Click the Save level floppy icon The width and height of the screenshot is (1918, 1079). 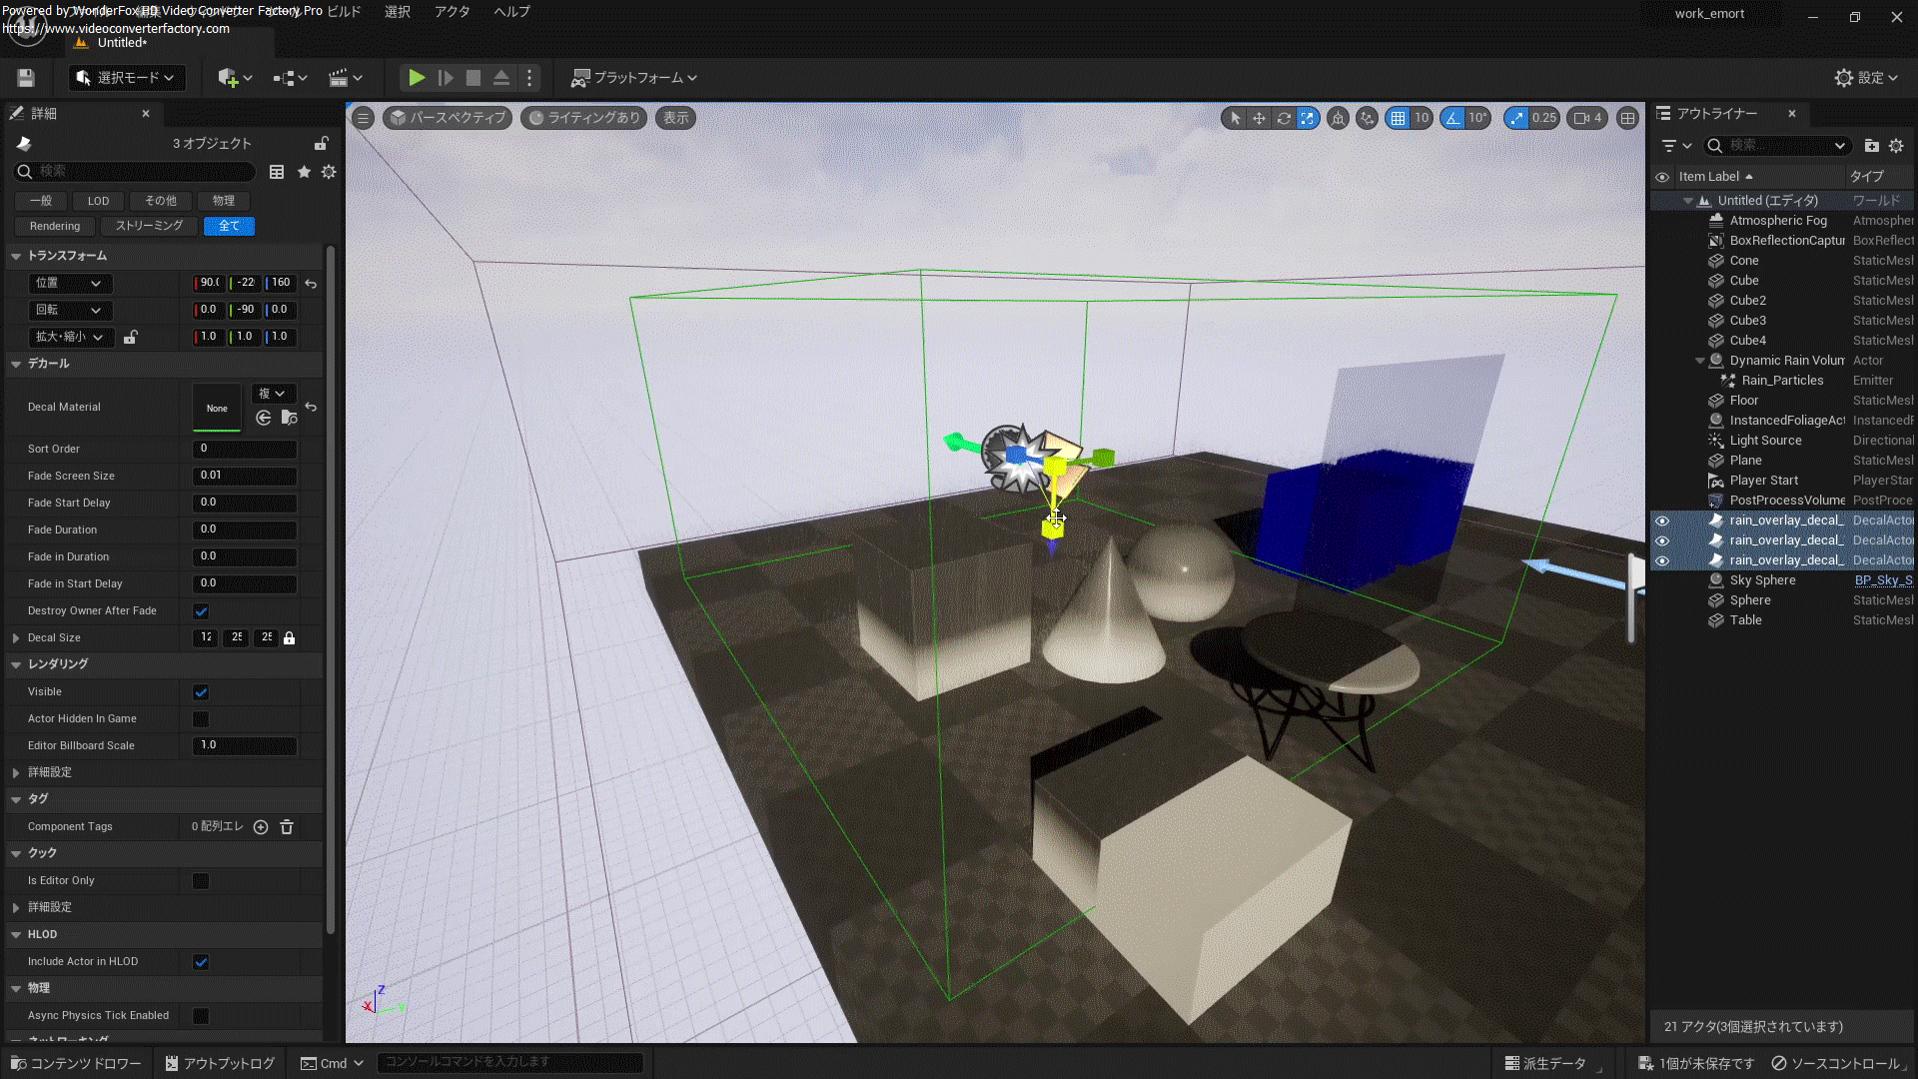(x=26, y=78)
